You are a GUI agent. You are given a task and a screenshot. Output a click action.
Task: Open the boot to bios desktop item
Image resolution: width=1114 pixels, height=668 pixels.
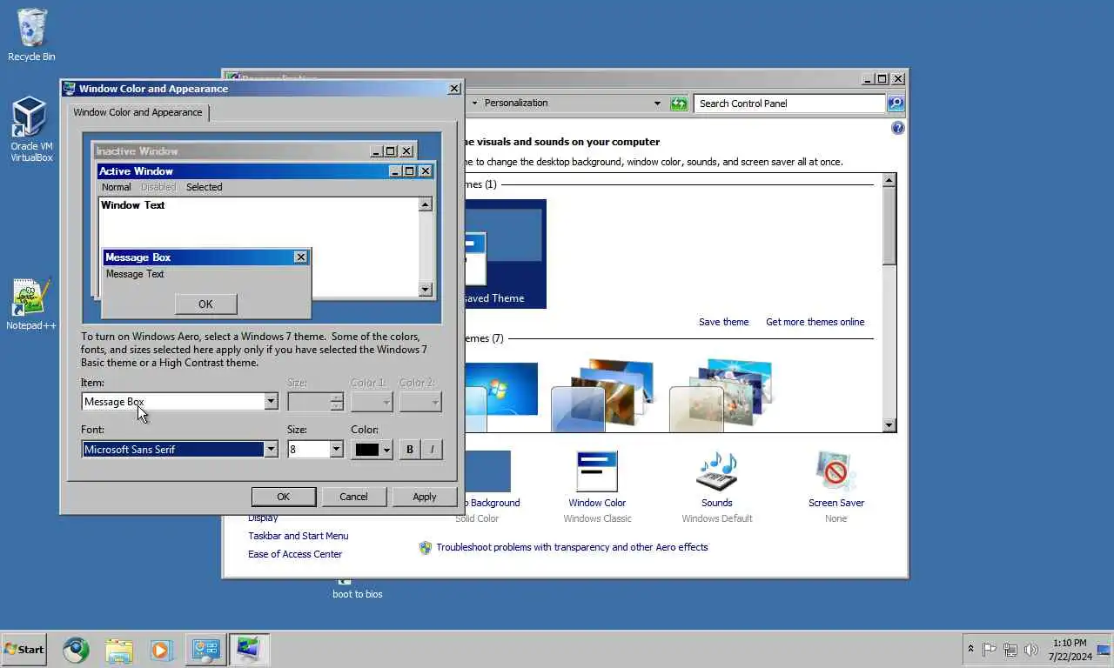(x=357, y=589)
